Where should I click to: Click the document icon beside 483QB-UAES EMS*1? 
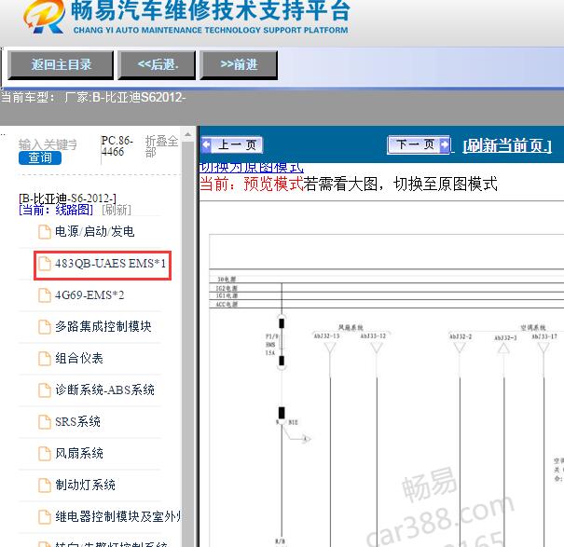(x=45, y=264)
